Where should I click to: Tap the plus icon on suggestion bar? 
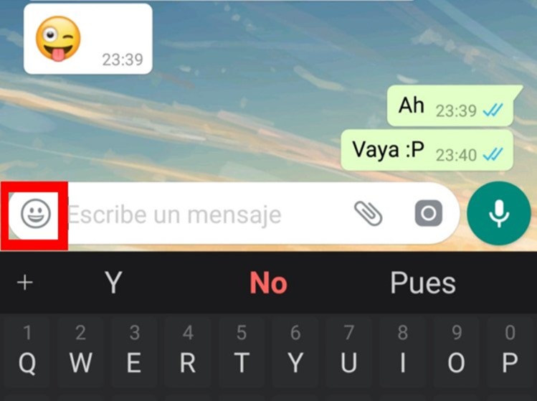tap(25, 283)
